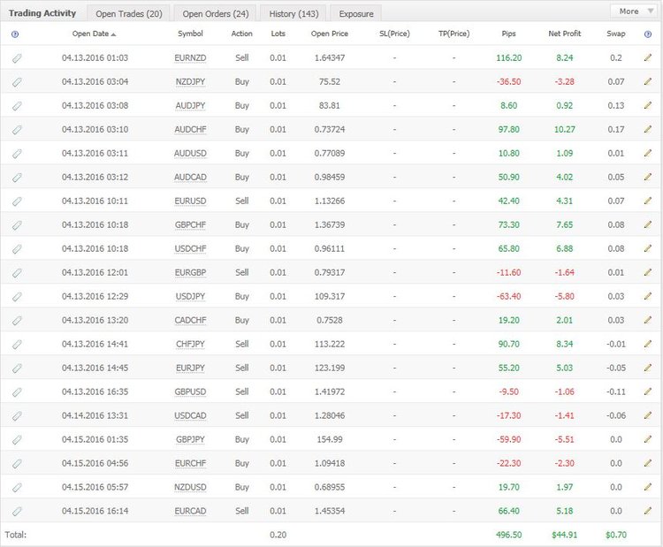The width and height of the screenshot is (663, 547).
Task: Sort table by SL(Price) column
Action: (394, 34)
